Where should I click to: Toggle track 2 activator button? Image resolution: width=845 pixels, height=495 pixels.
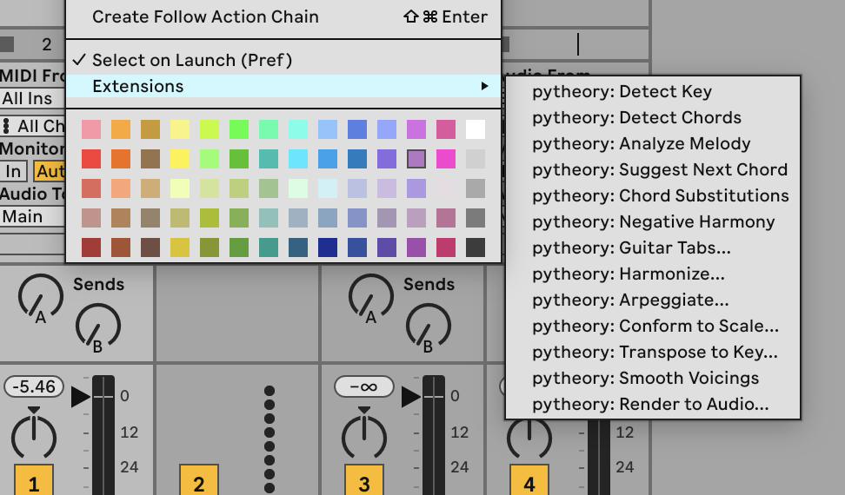pyautogui.click(x=199, y=480)
